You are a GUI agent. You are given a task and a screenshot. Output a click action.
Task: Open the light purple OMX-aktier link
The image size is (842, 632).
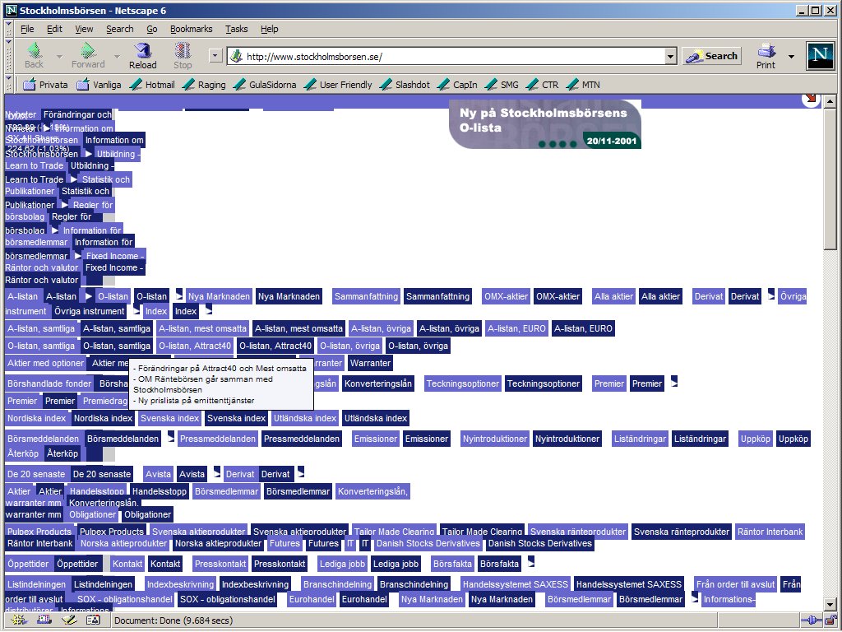(506, 296)
